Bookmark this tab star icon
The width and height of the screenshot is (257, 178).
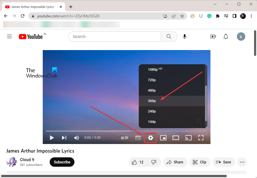point(182,16)
